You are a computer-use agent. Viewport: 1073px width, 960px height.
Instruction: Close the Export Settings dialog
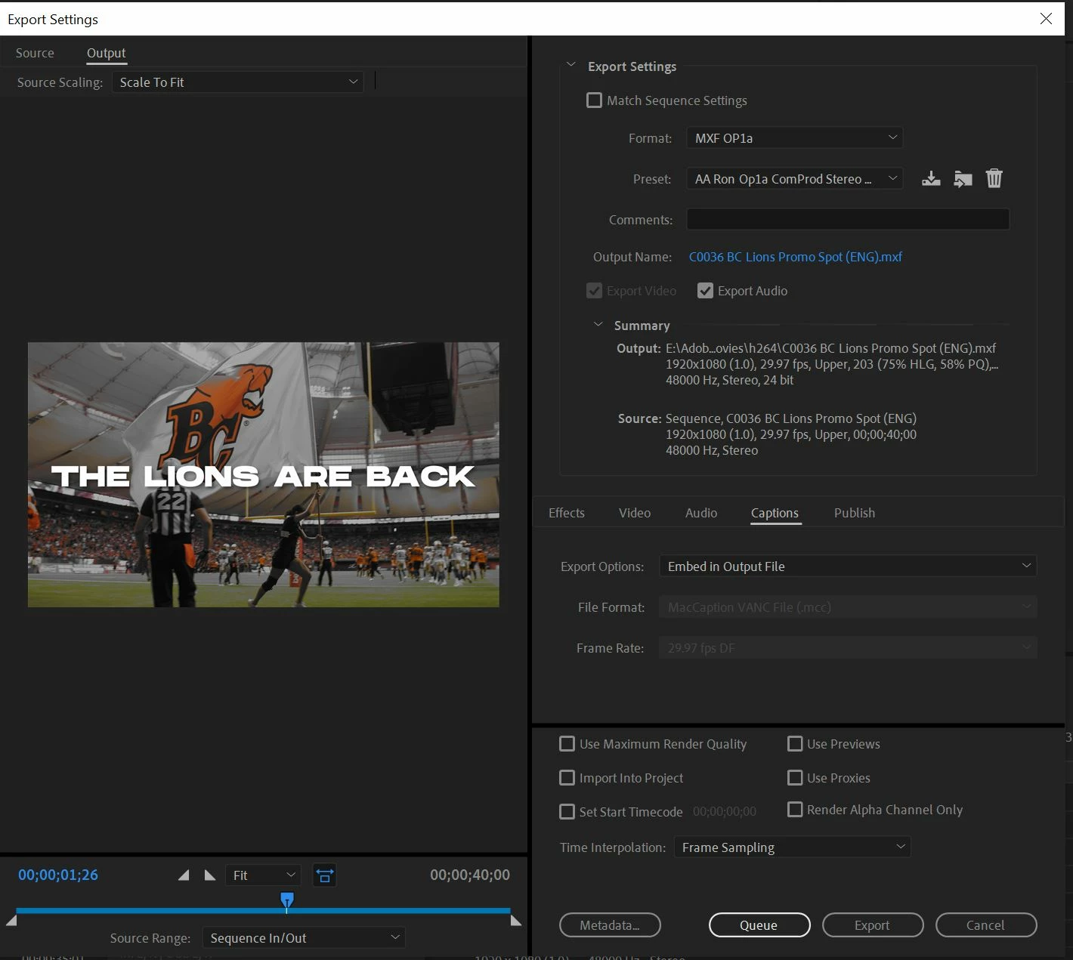click(1046, 18)
